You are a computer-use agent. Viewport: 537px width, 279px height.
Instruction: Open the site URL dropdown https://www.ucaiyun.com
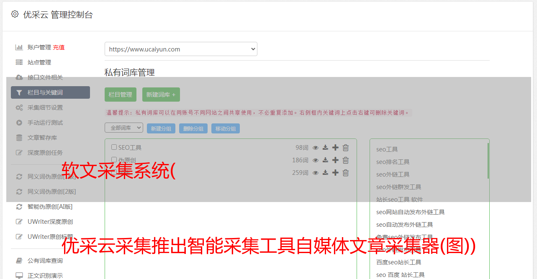181,49
